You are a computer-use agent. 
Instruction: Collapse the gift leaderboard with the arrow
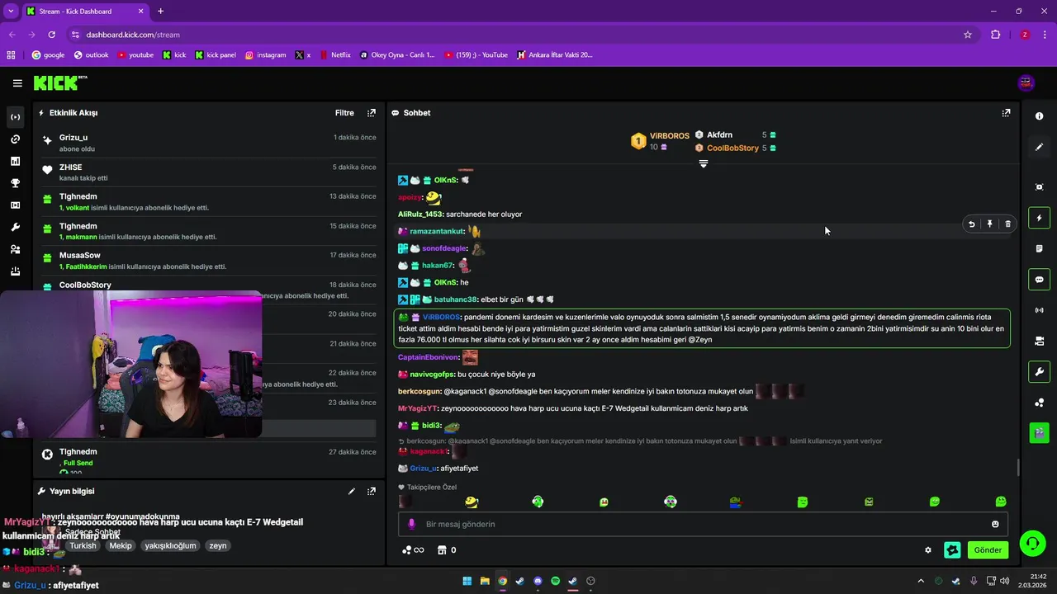click(704, 163)
